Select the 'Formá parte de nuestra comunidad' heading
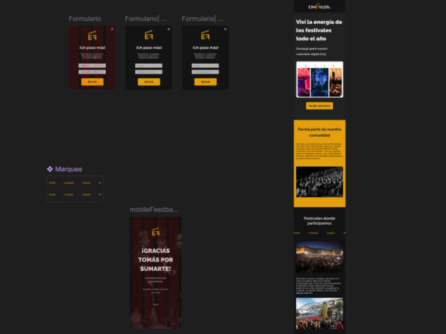446x334 pixels. [319, 132]
